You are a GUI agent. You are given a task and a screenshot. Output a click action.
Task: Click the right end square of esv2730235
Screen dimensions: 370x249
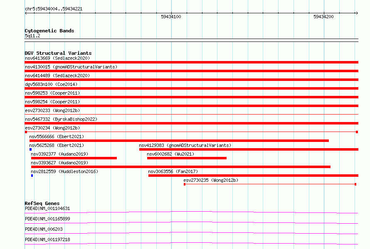[355, 184]
